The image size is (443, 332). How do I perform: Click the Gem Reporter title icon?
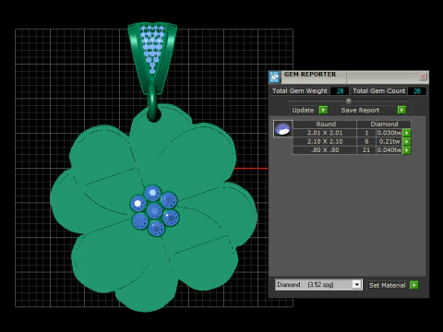click(x=274, y=77)
